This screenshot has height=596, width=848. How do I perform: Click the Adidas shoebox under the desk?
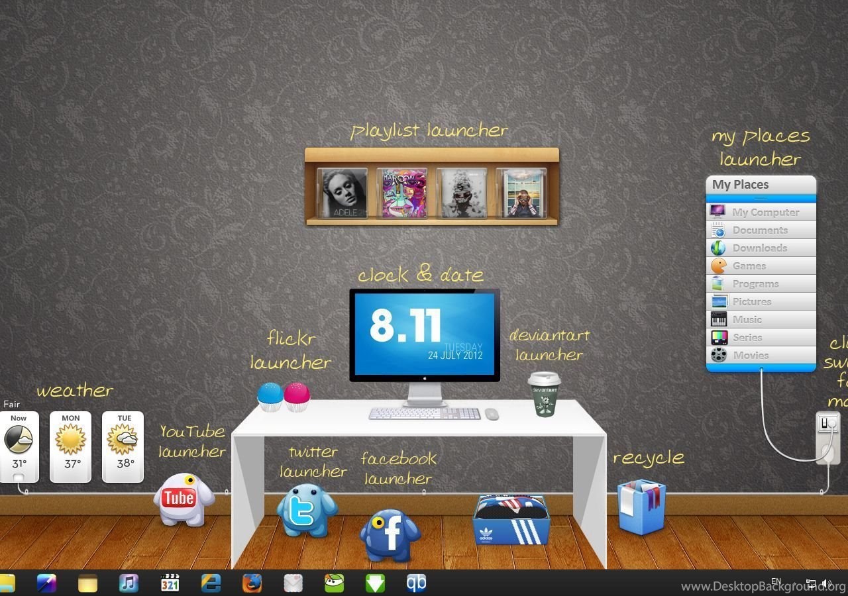pyautogui.click(x=511, y=519)
